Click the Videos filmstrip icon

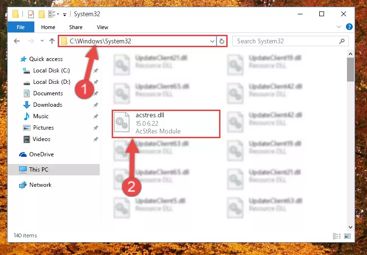pos(27,139)
